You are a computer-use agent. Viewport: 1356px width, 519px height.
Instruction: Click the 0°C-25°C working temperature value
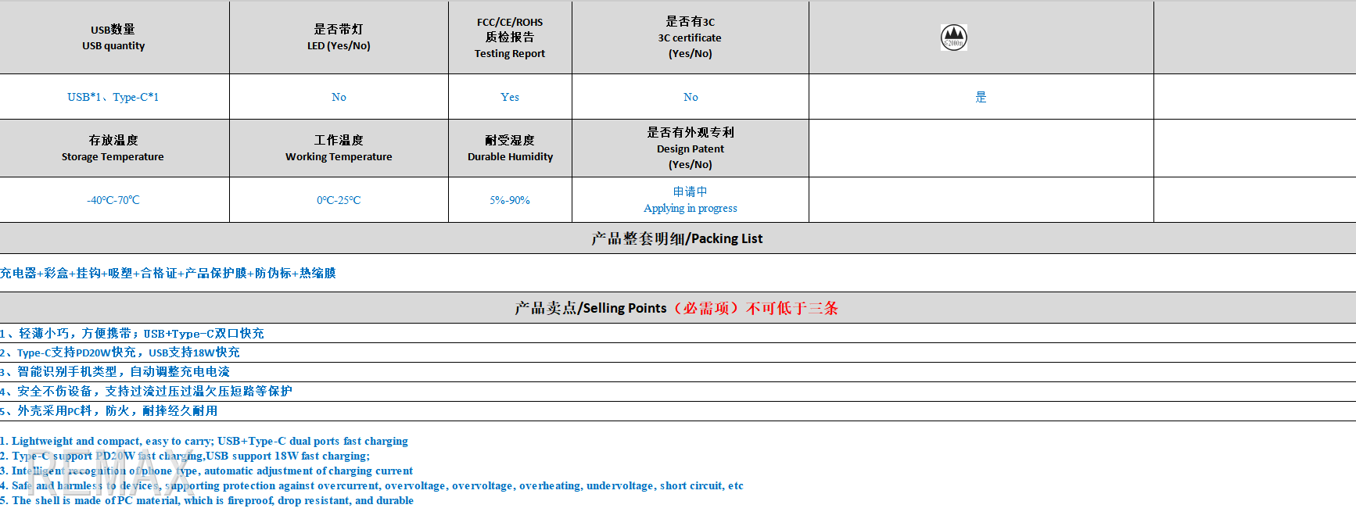(x=339, y=200)
